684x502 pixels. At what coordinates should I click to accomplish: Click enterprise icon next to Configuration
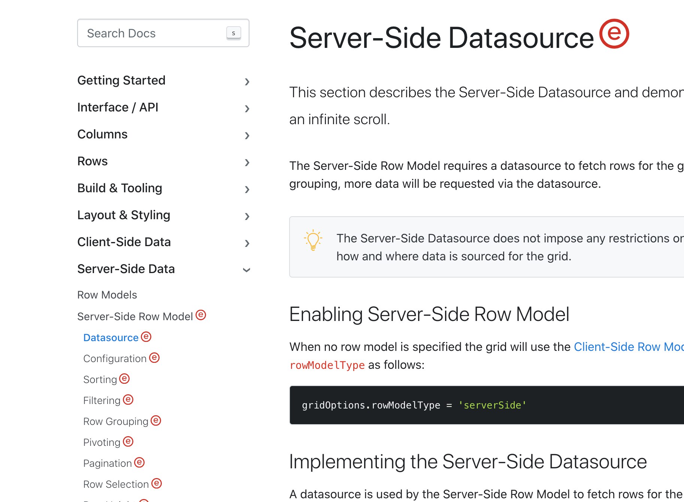point(154,358)
